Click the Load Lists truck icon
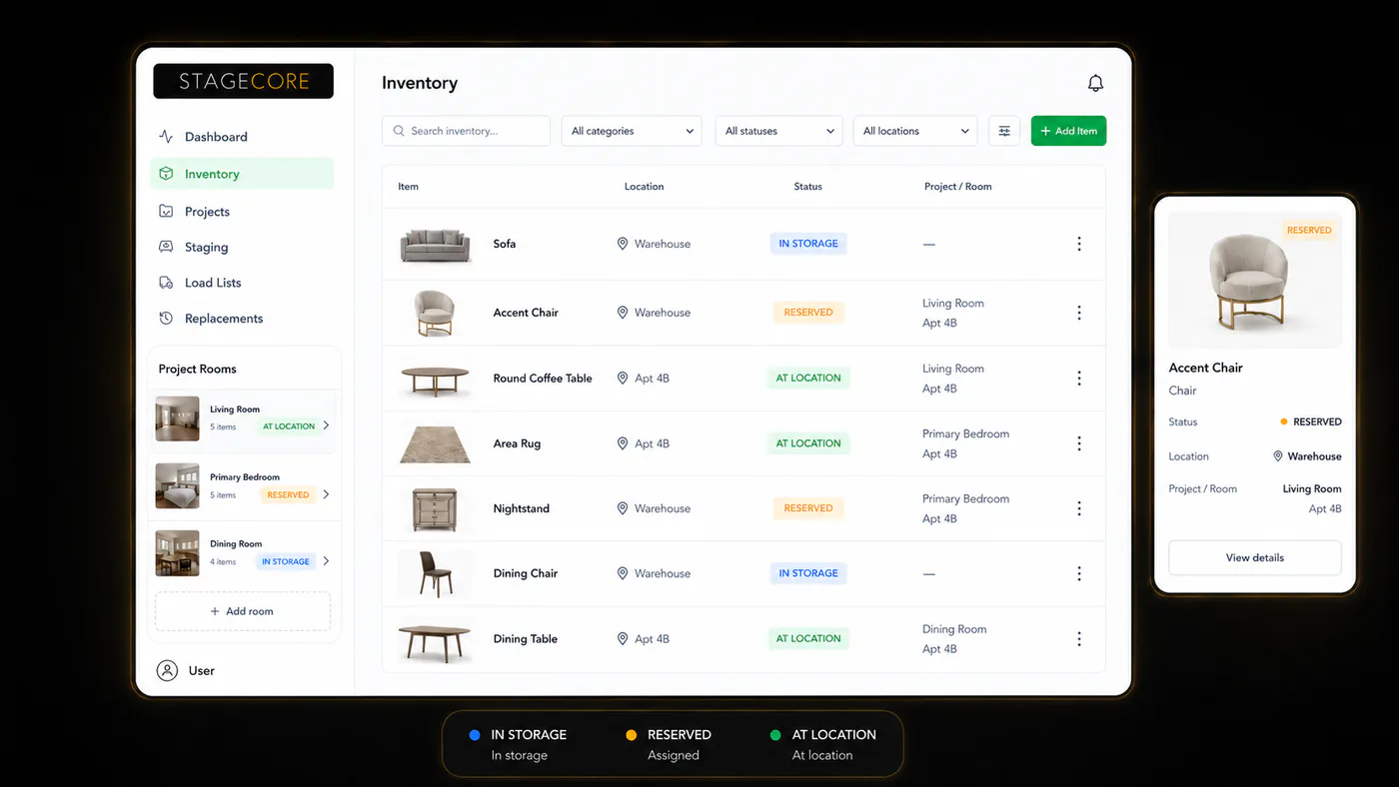Viewport: 1399px width, 787px height. [x=166, y=283]
